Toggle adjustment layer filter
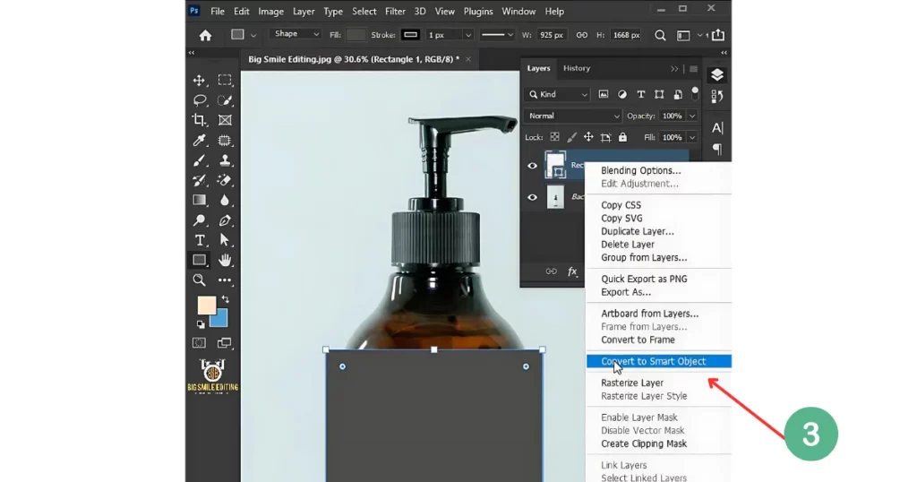917x482 pixels. click(x=622, y=94)
